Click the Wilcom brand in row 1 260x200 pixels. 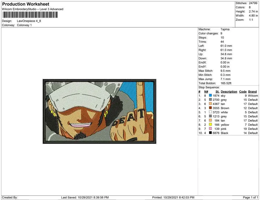(x=253, y=96)
